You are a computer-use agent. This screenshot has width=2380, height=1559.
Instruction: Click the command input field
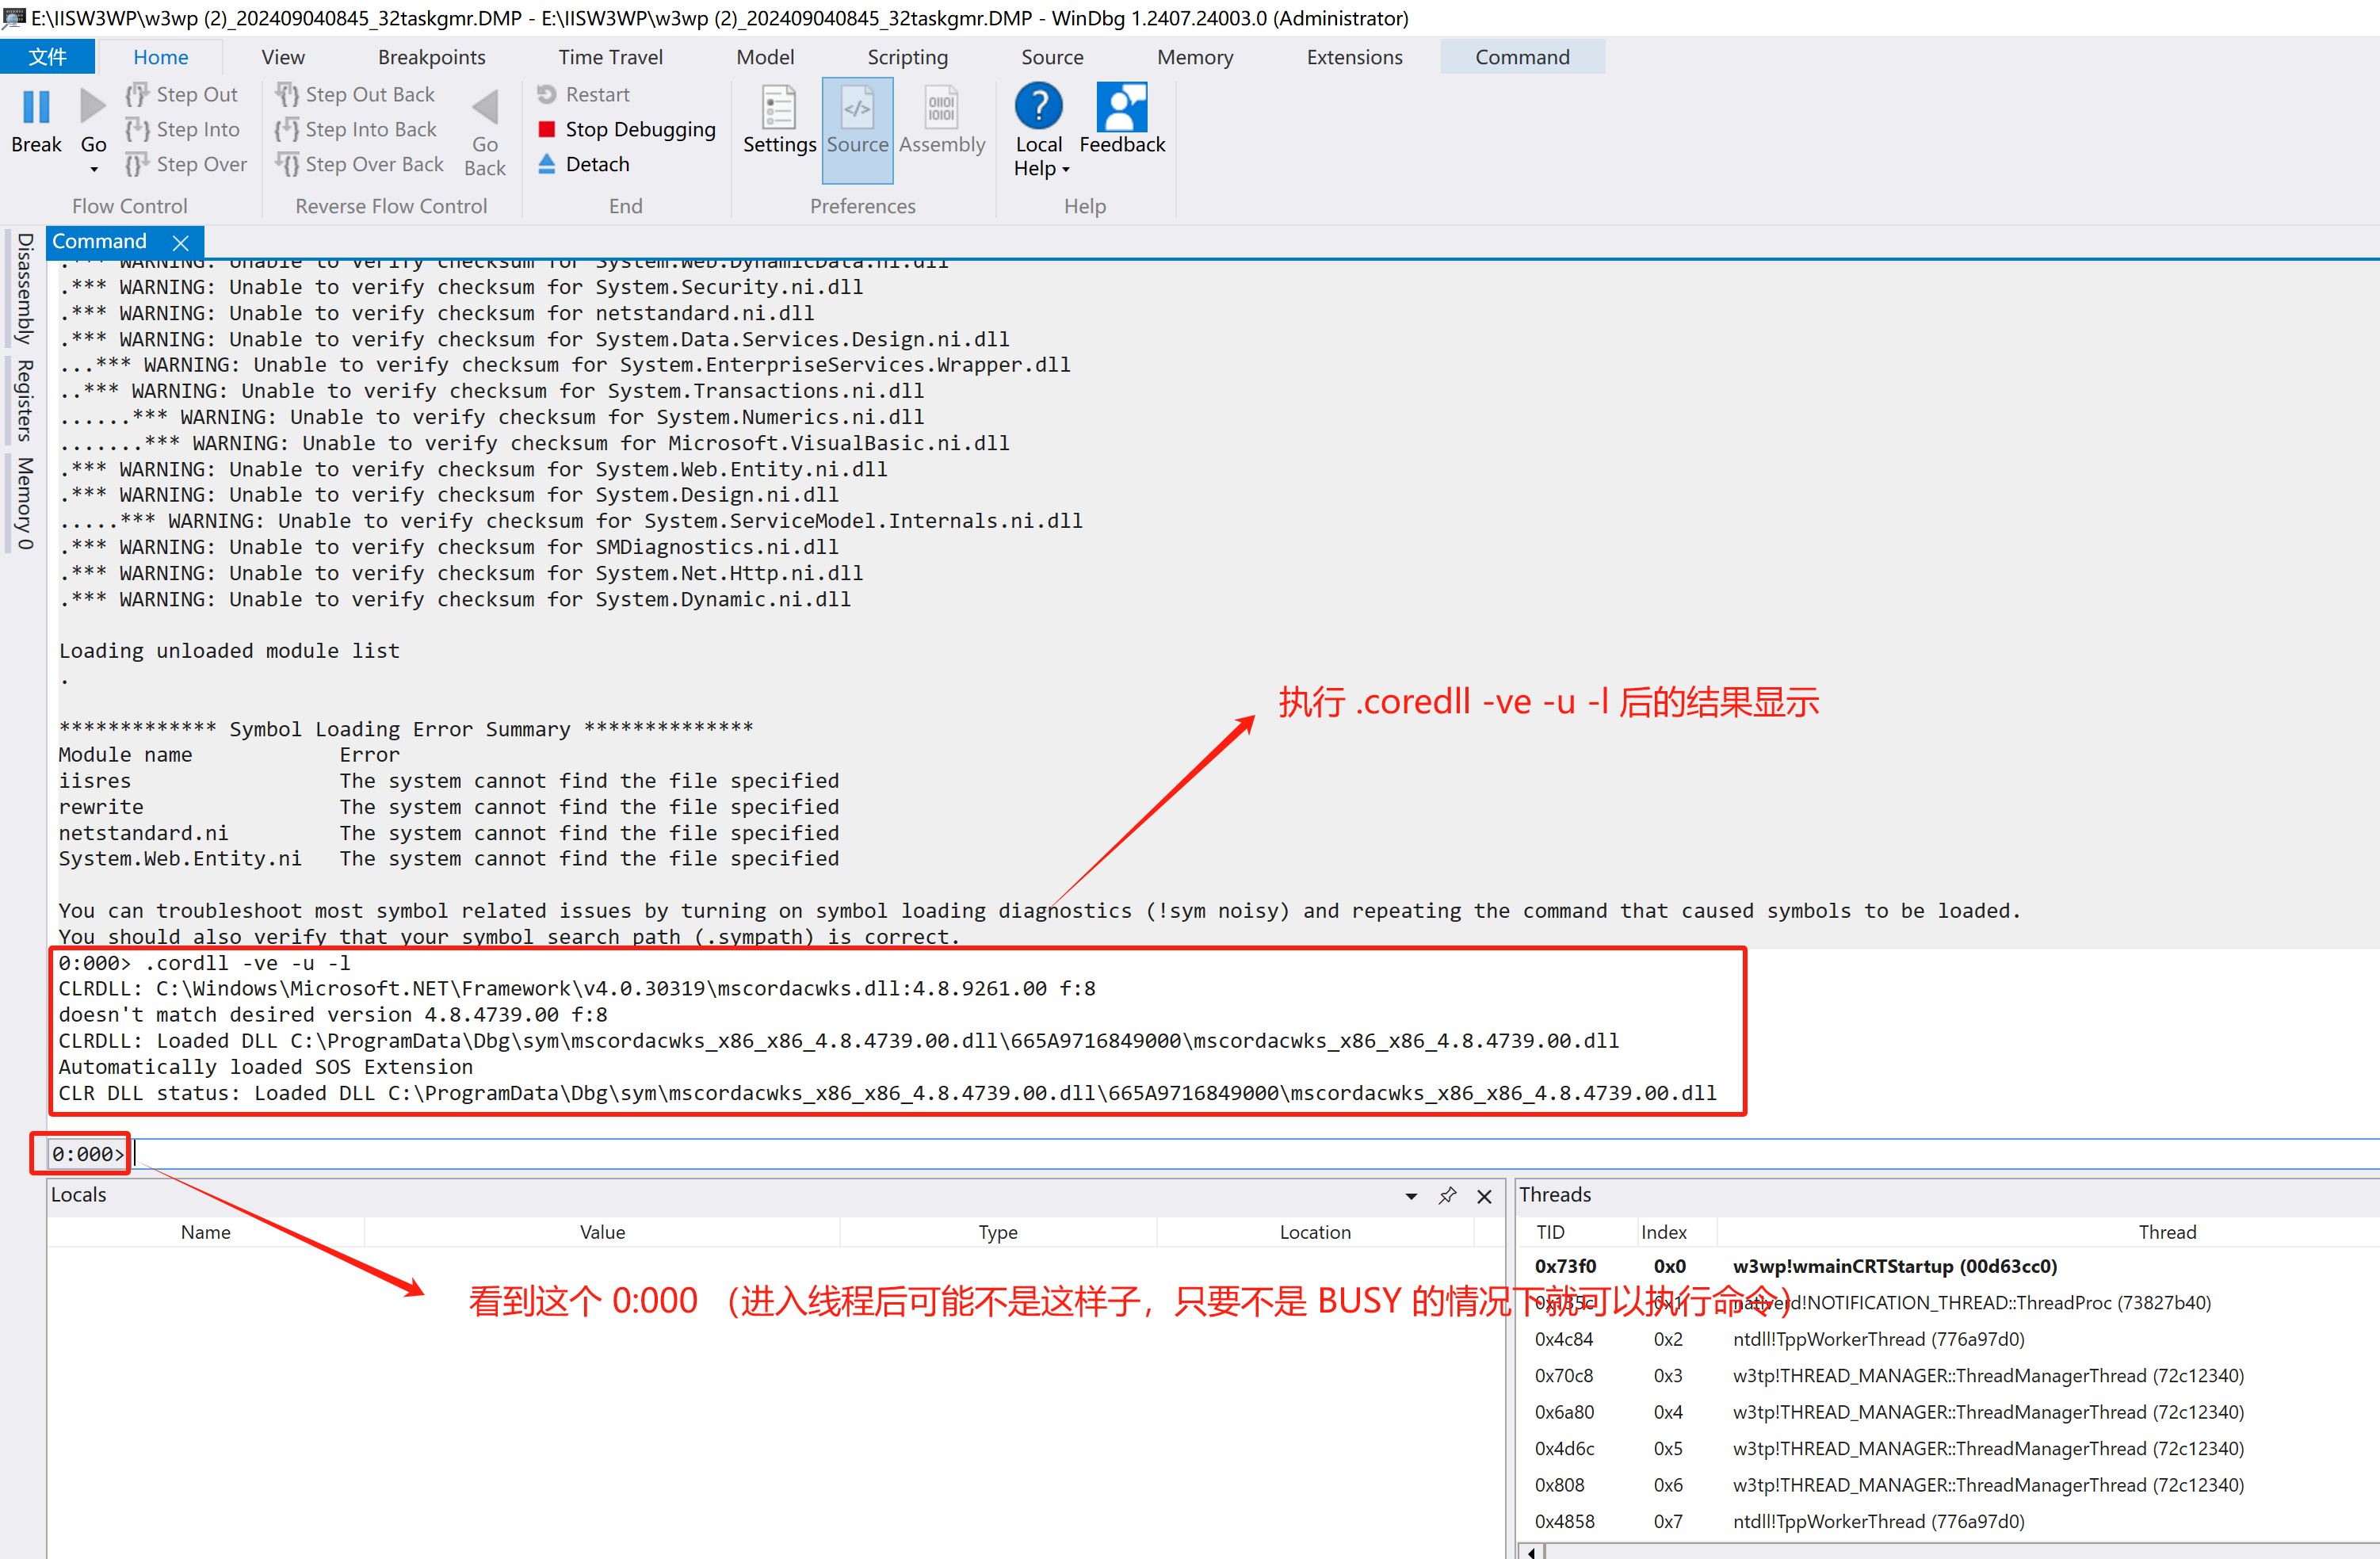[x=1200, y=1153]
